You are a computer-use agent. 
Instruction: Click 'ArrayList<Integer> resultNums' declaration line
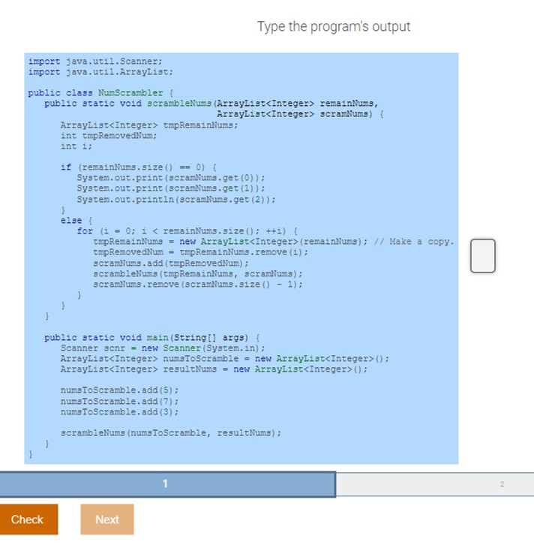click(214, 369)
